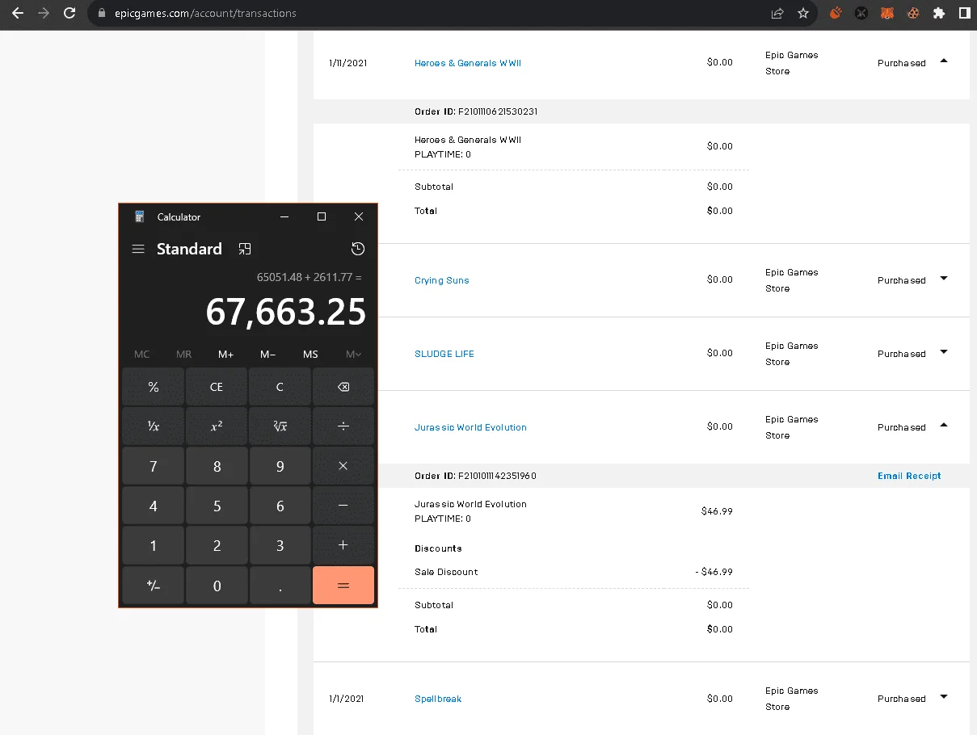
Task: Click the Calculator result 67,663.25
Action: point(286,312)
